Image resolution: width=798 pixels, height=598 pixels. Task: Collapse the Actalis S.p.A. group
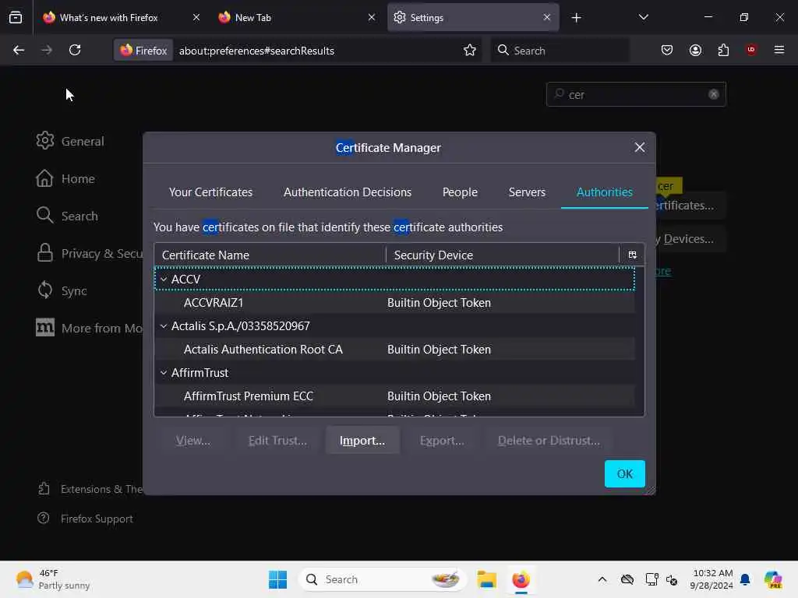click(x=164, y=326)
